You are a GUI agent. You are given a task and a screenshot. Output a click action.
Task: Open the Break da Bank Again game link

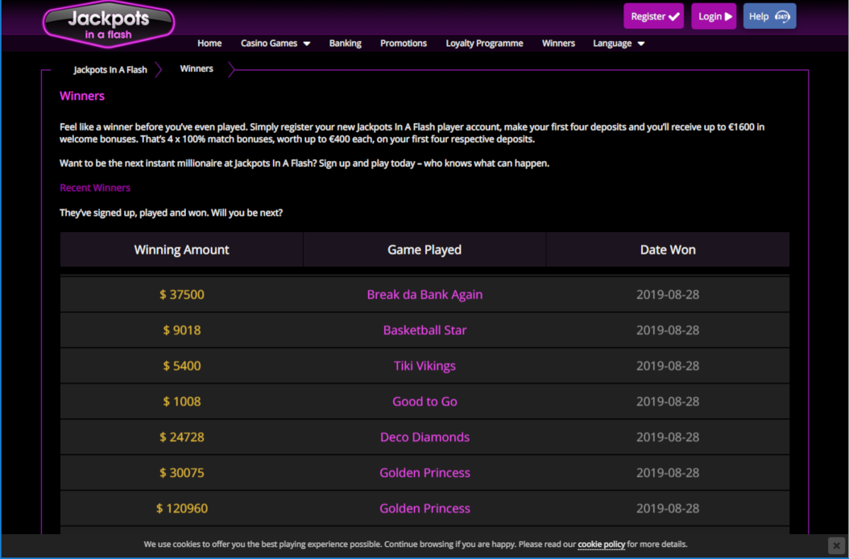424,295
